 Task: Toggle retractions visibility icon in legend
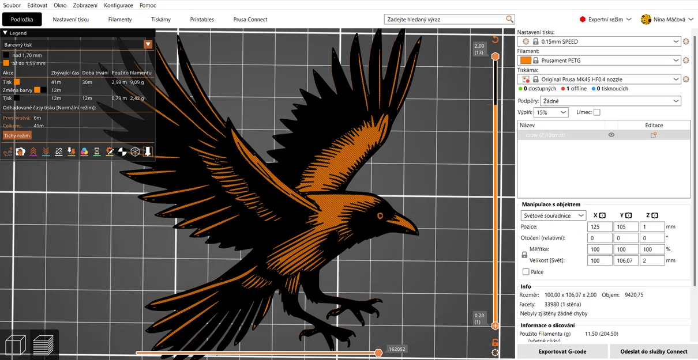[33, 151]
